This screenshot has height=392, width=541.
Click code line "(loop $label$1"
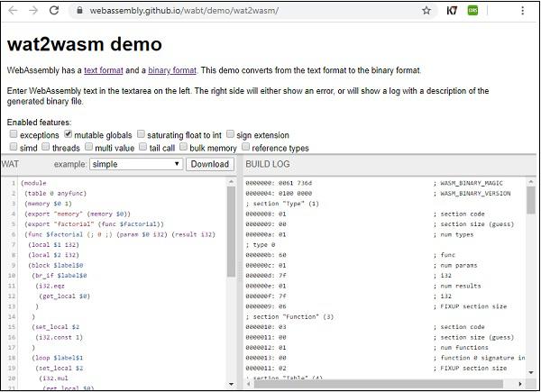pyautogui.click(x=58, y=358)
